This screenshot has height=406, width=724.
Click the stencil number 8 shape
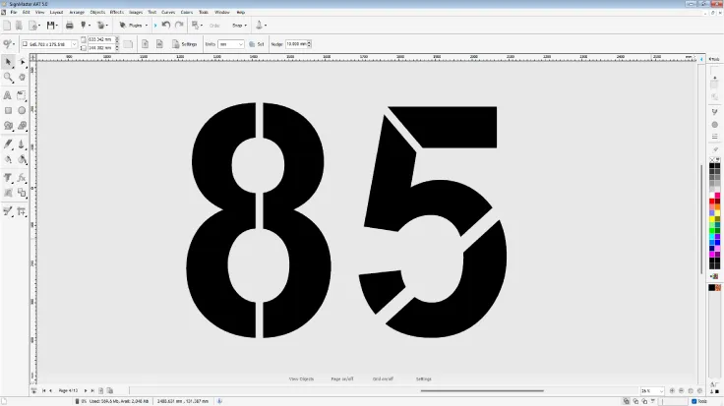(259, 220)
